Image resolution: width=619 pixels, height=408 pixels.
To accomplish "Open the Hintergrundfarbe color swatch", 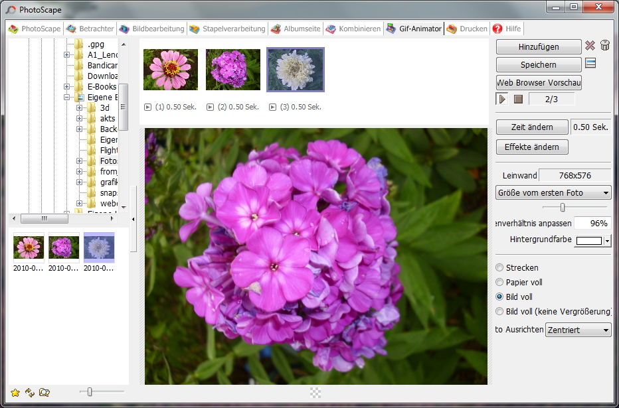I will coord(589,240).
